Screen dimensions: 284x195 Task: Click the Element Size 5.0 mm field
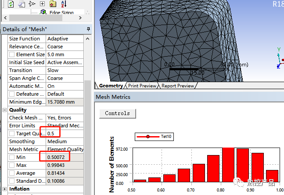coord(65,54)
